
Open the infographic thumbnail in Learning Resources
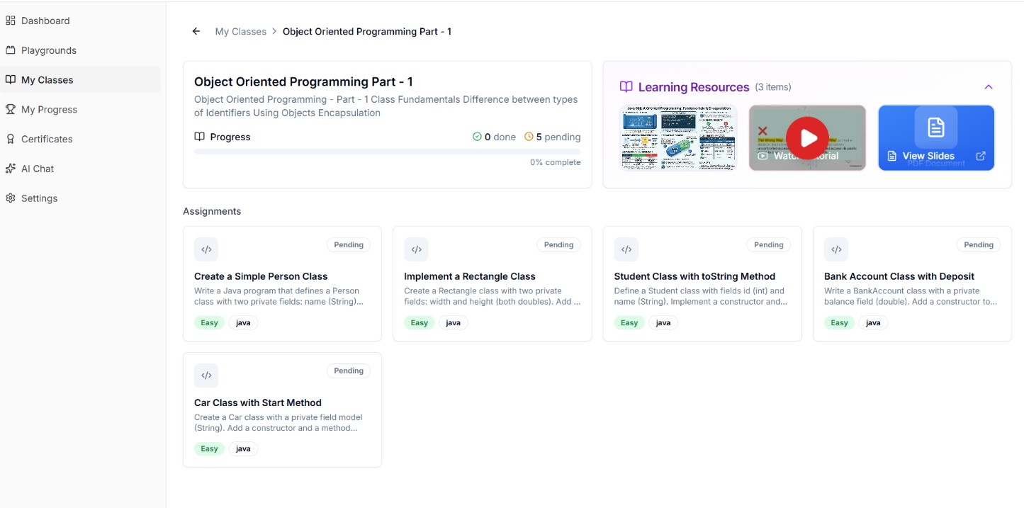(678, 137)
